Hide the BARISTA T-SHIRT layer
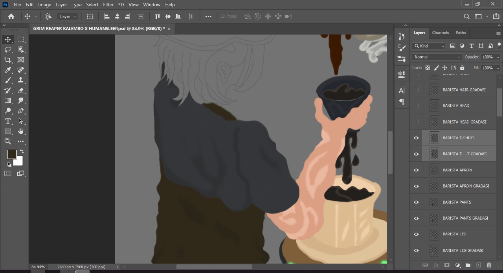Image resolution: width=503 pixels, height=273 pixels. (416, 138)
